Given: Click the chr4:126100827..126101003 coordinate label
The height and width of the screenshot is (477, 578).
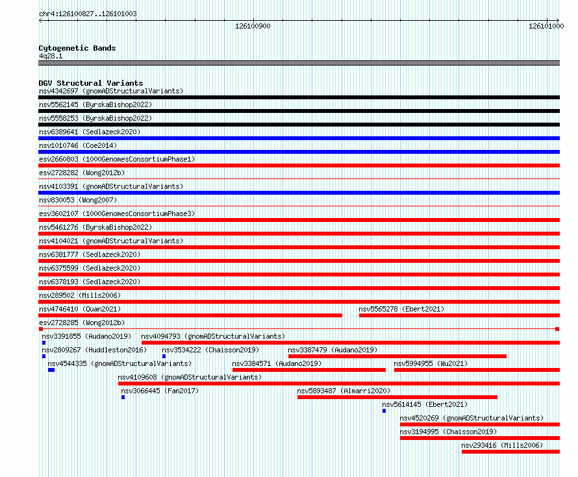Looking at the screenshot, I should (88, 14).
